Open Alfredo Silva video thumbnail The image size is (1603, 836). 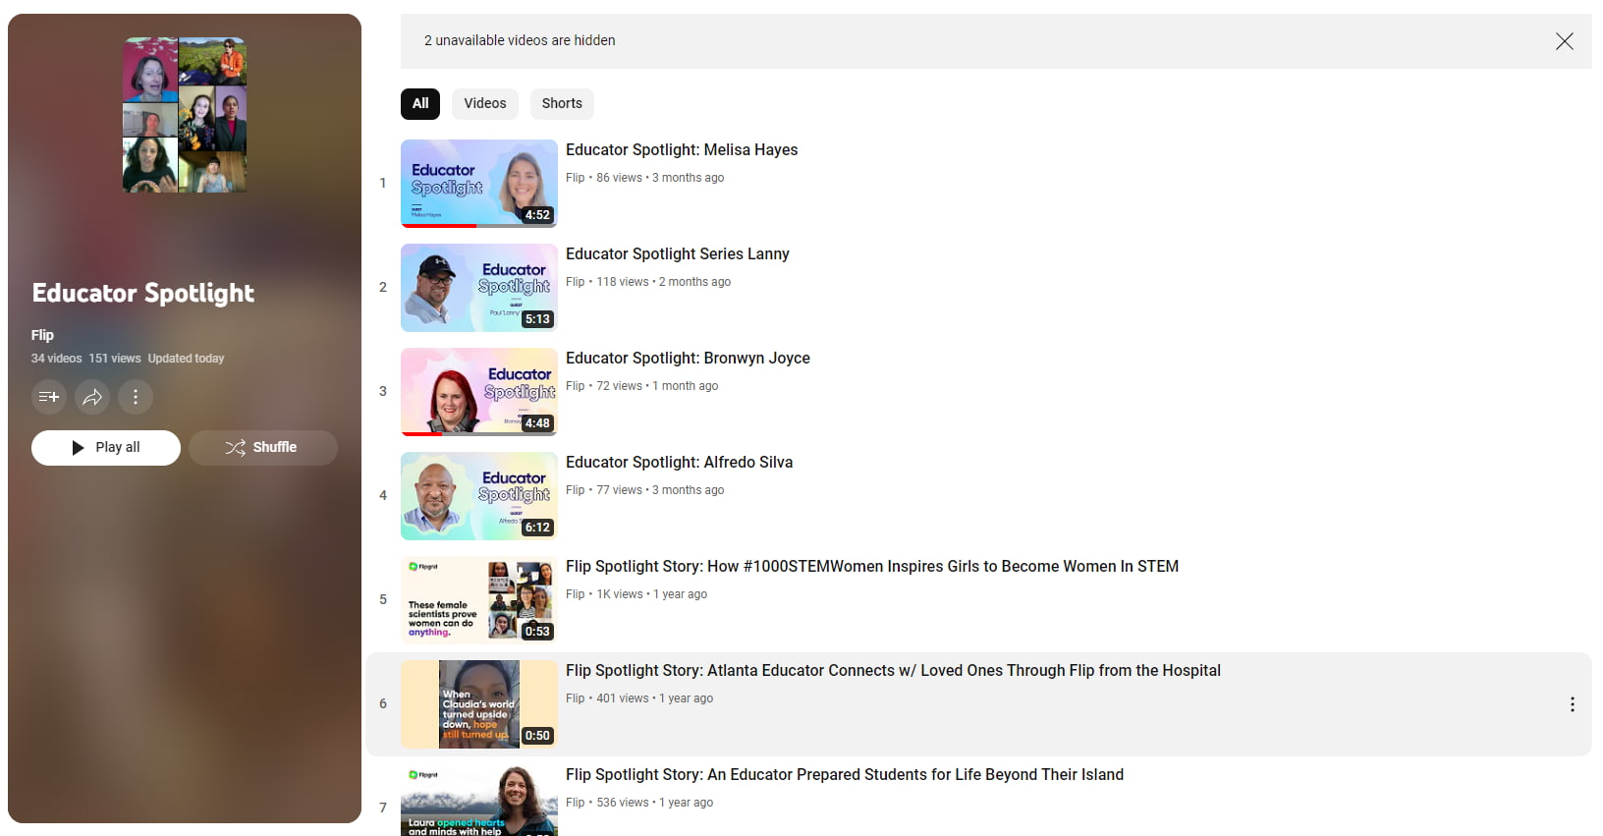click(x=479, y=496)
